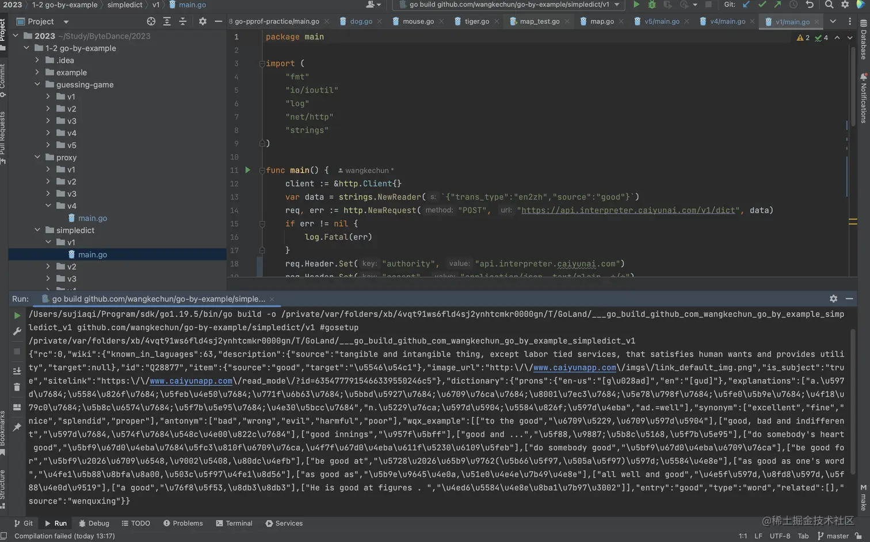Open Search Everywhere magnifier icon

point(829,5)
